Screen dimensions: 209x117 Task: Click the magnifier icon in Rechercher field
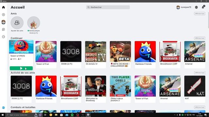[88, 7]
